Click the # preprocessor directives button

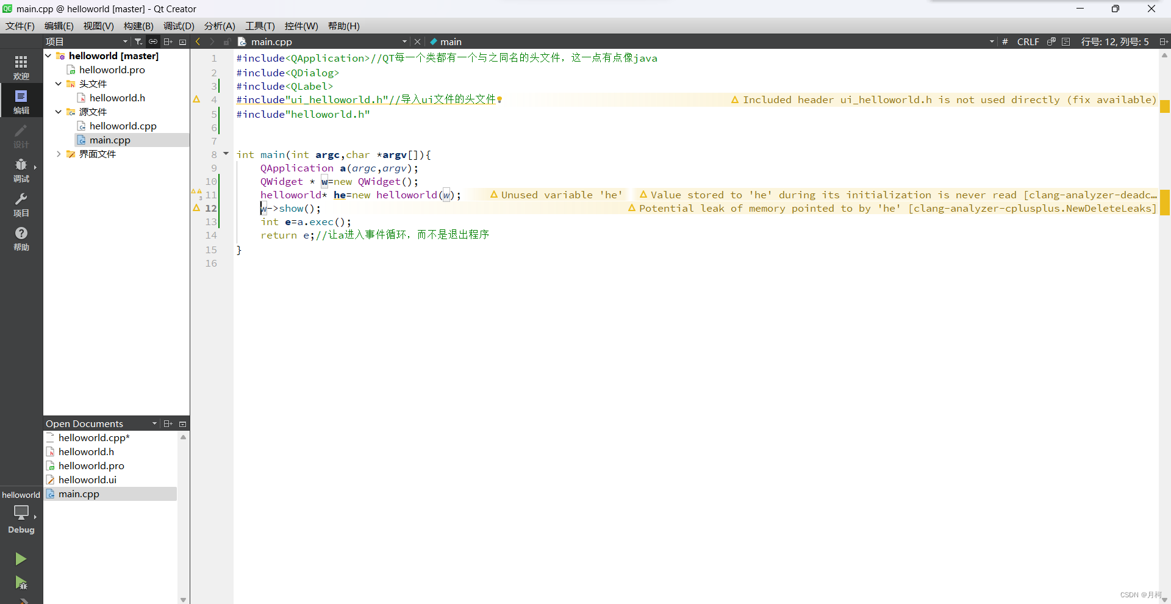pyautogui.click(x=1005, y=41)
